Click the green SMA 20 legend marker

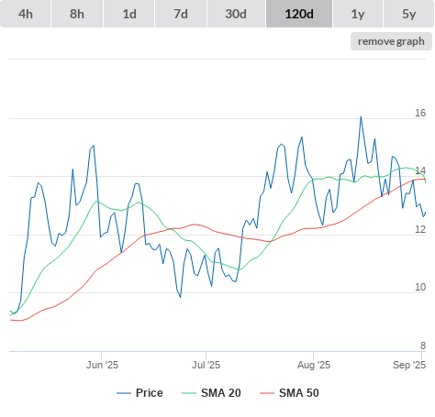tap(189, 393)
